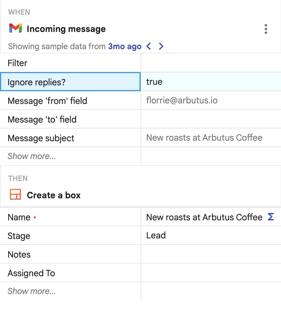Click the Message subject label
This screenshot has height=318, width=281.
point(70,138)
